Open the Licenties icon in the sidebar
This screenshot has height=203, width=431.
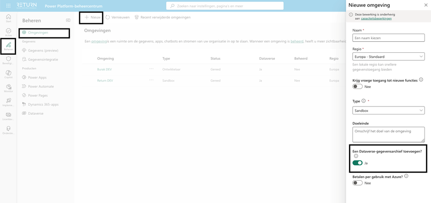point(8,116)
